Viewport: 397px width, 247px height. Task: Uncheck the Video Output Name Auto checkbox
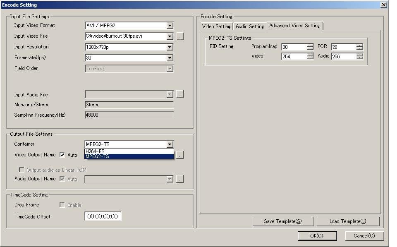coord(62,155)
